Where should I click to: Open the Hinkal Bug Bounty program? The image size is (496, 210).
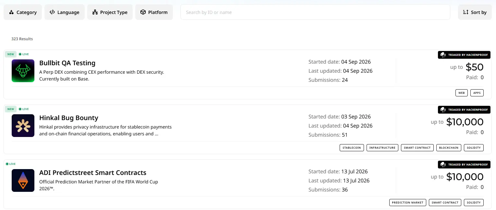pyautogui.click(x=69, y=118)
